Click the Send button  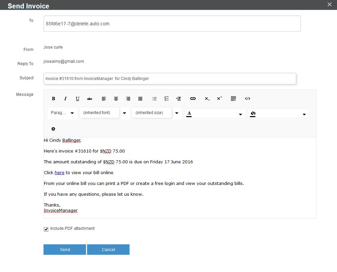65,250
